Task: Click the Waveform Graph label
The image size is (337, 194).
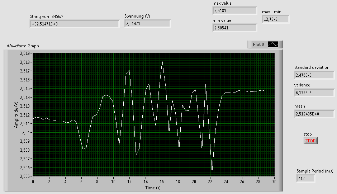Action: (23, 46)
